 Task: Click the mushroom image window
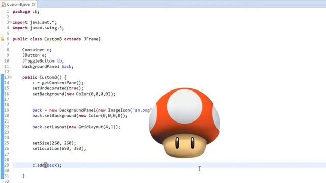click(184, 123)
